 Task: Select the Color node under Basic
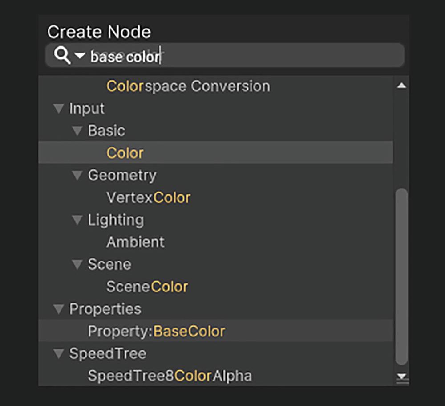coord(216,153)
